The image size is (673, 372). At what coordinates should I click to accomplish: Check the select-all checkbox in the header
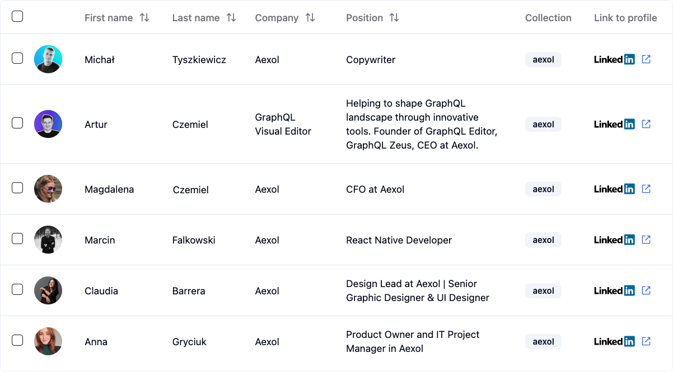pyautogui.click(x=17, y=17)
